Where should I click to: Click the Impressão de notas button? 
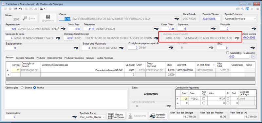pos(158,116)
